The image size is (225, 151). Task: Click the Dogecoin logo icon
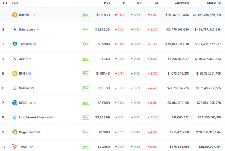click(15, 132)
